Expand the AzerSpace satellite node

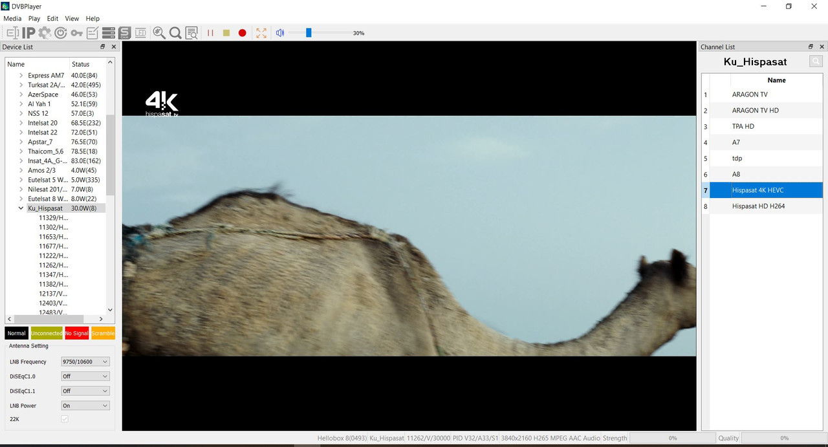(x=21, y=94)
